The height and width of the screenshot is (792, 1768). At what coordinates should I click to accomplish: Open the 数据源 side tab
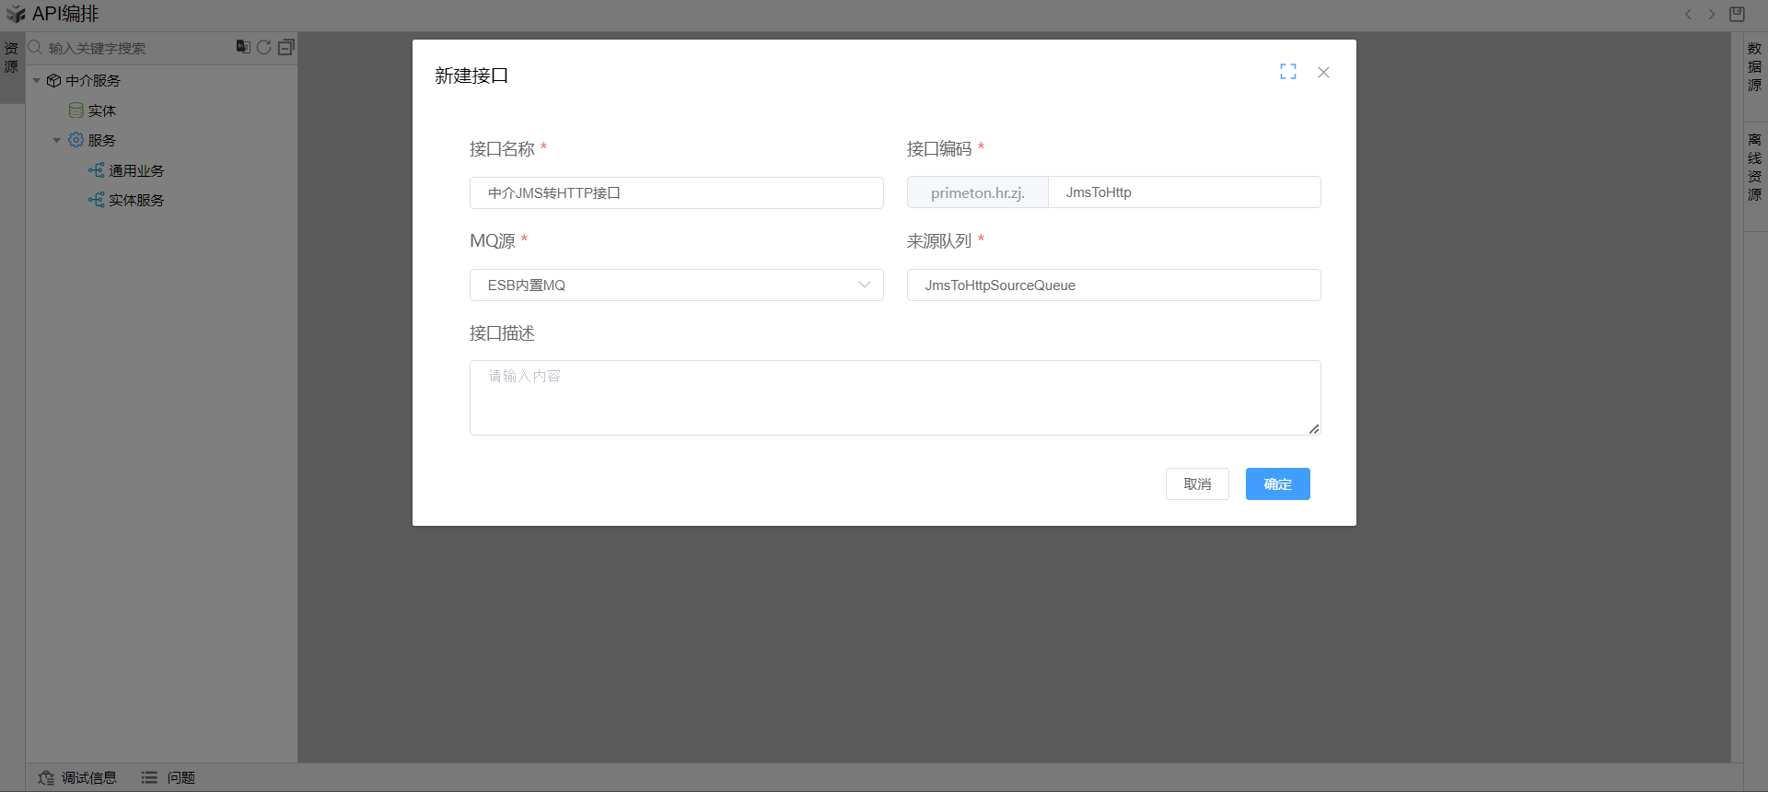[x=1754, y=66]
